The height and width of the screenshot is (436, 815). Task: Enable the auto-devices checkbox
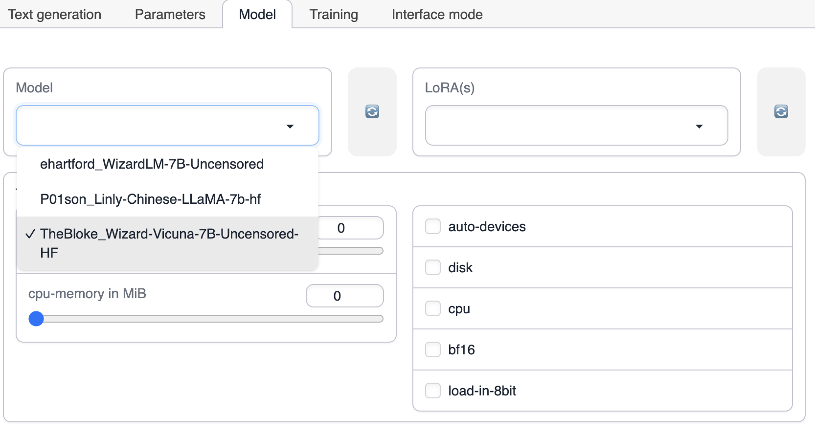pos(433,226)
